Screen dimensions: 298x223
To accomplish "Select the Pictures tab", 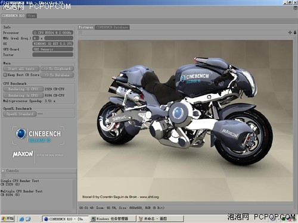I will click(86, 27).
